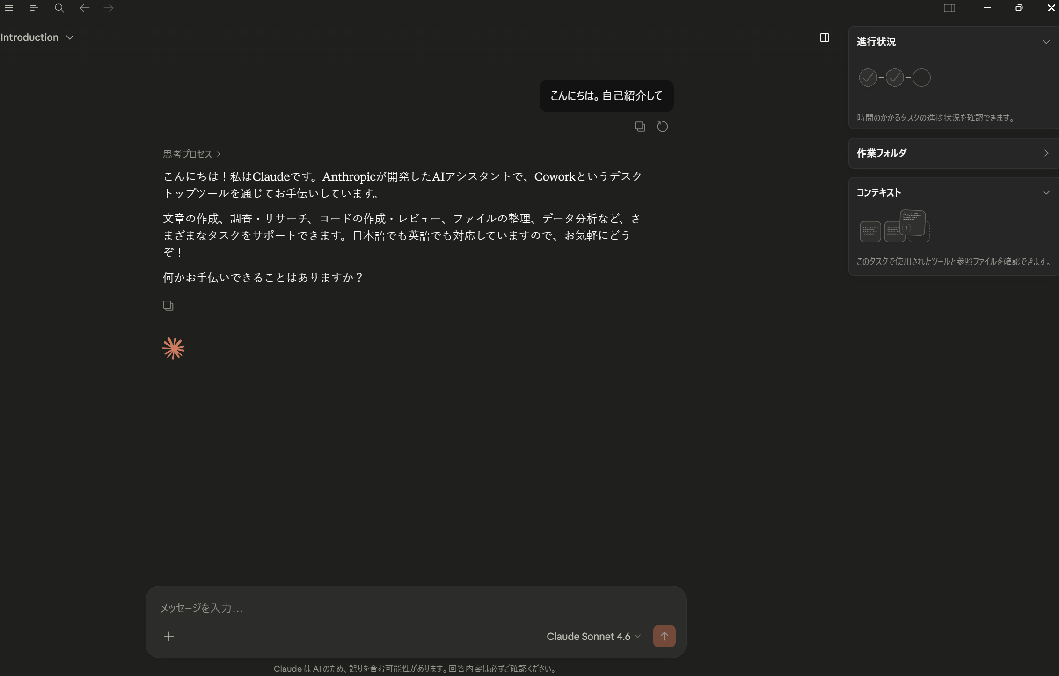Open the search magnifier icon
1059x676 pixels.
[59, 8]
